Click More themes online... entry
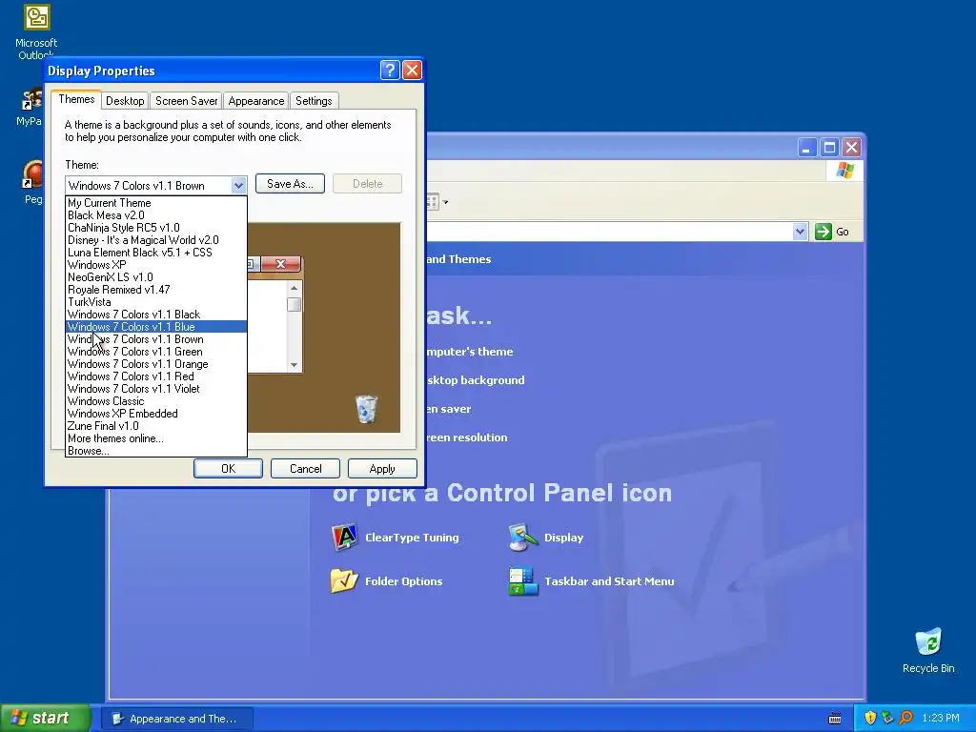The height and width of the screenshot is (732, 976). tap(156, 438)
